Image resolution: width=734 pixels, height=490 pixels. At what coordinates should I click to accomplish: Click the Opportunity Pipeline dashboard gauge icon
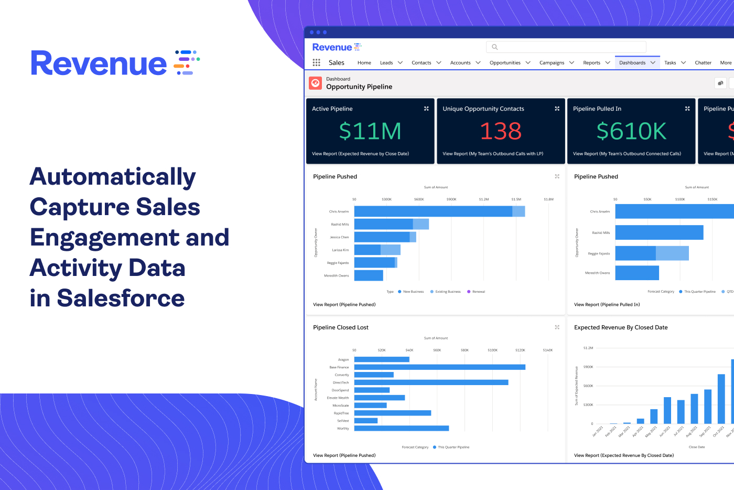click(x=315, y=82)
